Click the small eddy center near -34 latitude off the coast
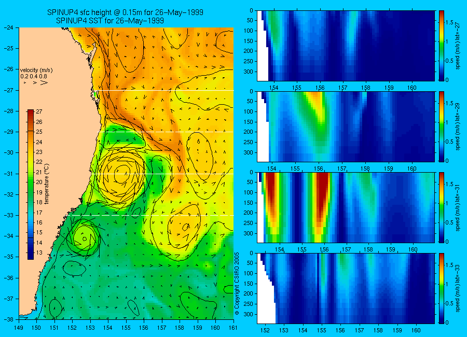467x337 pixels. pos(85,238)
